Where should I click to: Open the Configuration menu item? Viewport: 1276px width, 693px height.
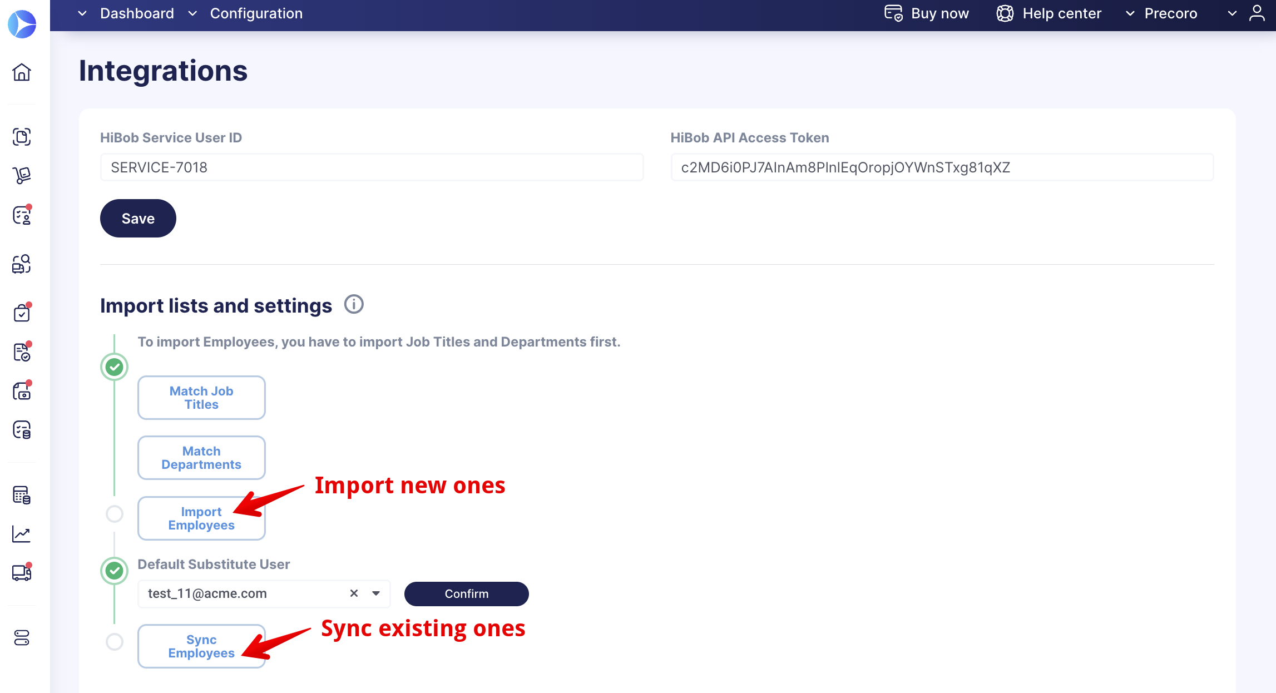(x=256, y=13)
